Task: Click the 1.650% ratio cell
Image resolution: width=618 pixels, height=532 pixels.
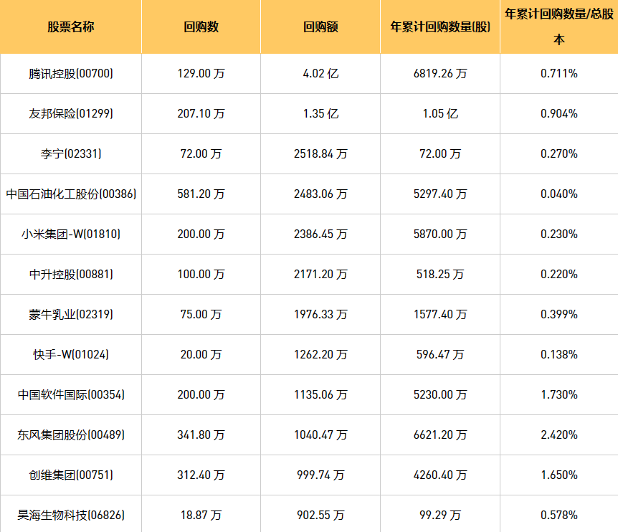Action: click(x=559, y=475)
